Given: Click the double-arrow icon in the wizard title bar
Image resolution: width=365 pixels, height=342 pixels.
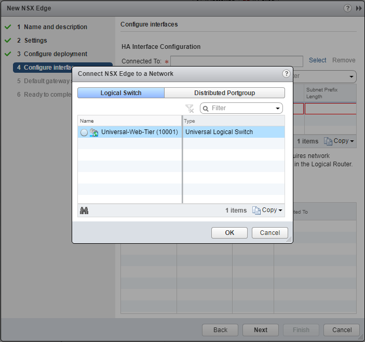Looking at the screenshot, I should 359,8.
